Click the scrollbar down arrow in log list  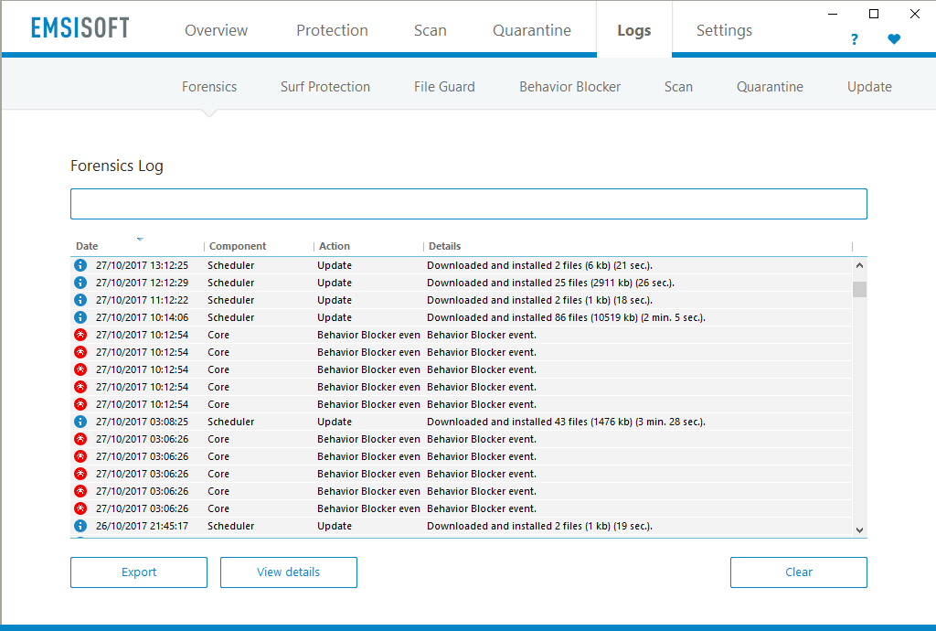coord(859,529)
